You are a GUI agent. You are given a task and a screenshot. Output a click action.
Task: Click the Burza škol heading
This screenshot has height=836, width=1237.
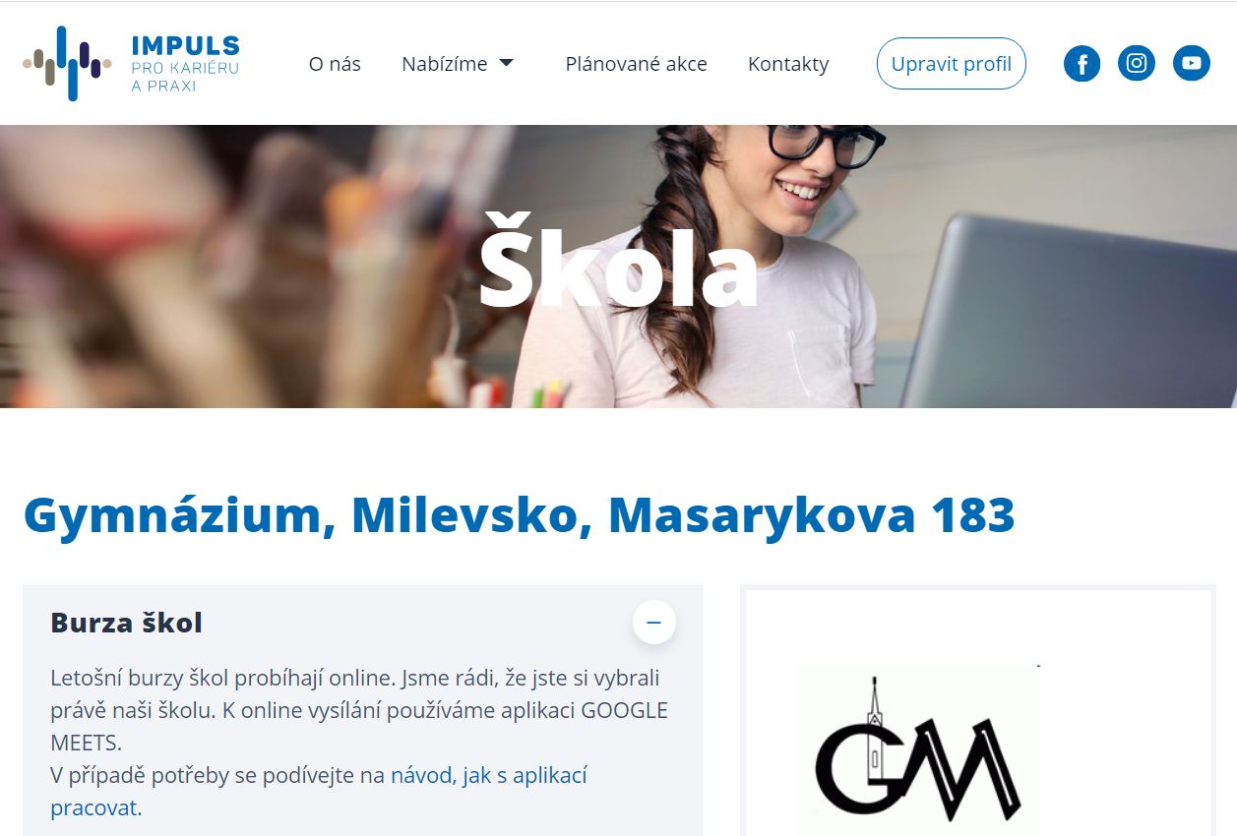pos(126,623)
